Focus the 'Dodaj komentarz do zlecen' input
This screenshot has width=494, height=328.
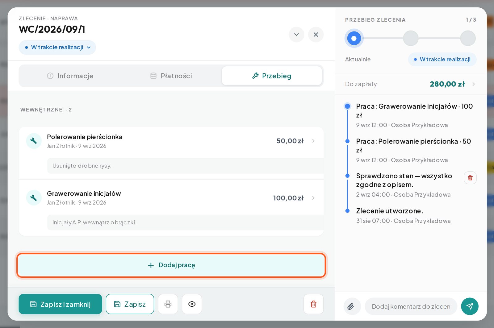[x=411, y=306]
